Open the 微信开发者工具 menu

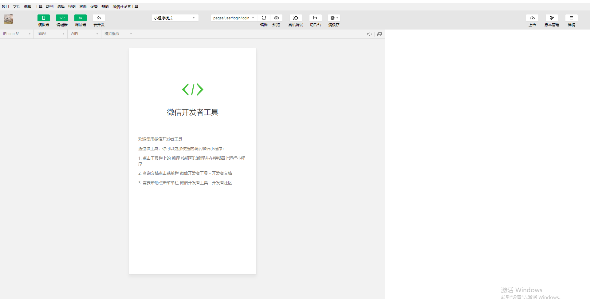(125, 6)
